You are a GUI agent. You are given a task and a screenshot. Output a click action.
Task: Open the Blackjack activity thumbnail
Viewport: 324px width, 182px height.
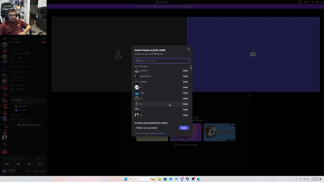point(219,132)
